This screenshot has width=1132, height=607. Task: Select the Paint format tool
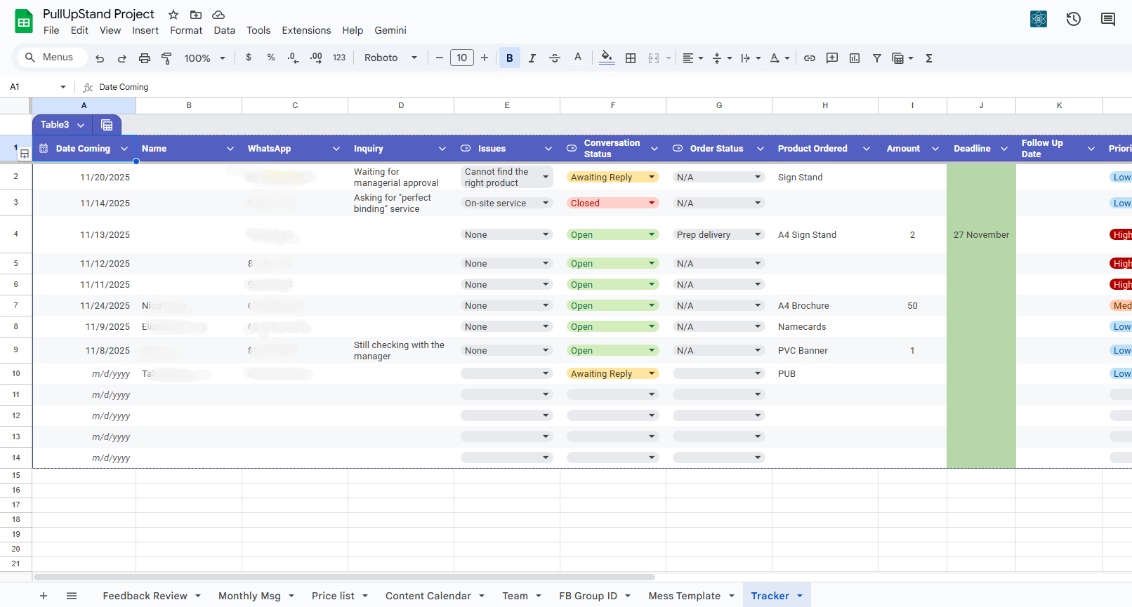[x=166, y=58]
